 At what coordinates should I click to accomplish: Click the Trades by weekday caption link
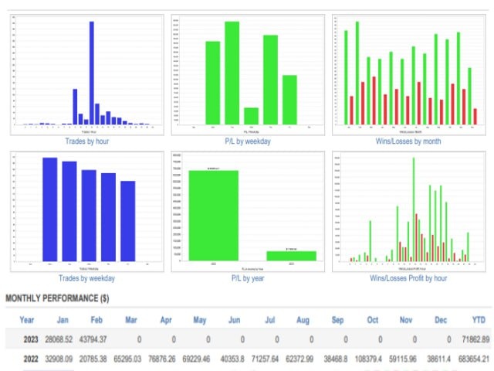pyautogui.click(x=86, y=278)
